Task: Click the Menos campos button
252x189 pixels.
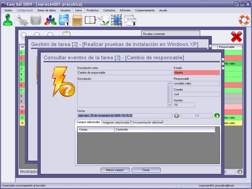Action: pyautogui.click(x=115, y=170)
